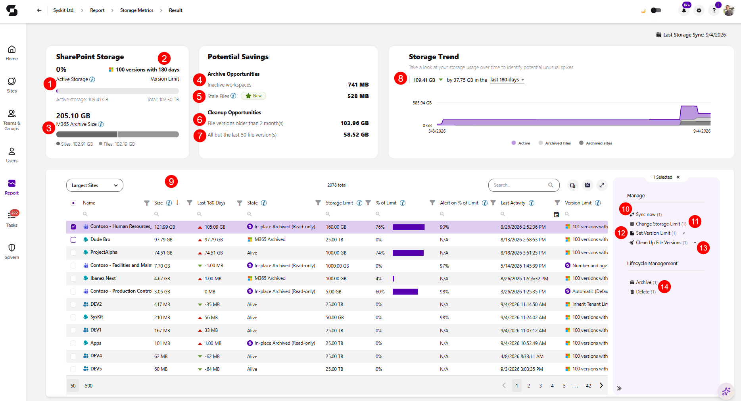The height and width of the screenshot is (401, 741).
Task: Expand Set Version Limit options
Action: tap(684, 233)
